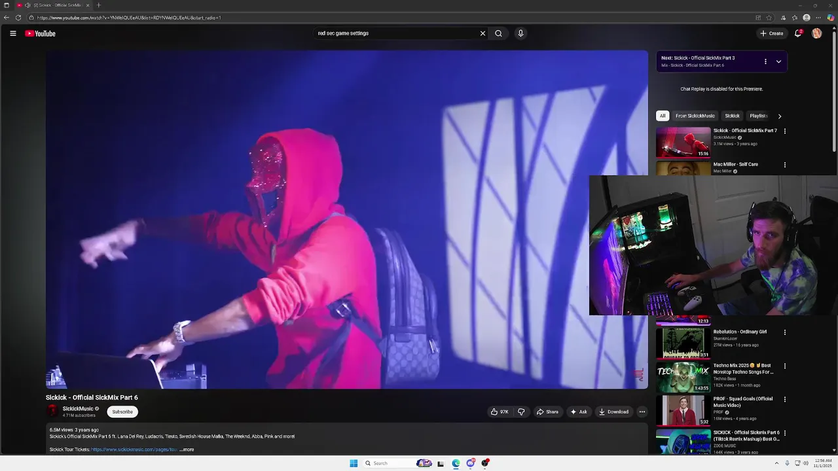Select the 'Sickick' filter chip

tap(732, 116)
